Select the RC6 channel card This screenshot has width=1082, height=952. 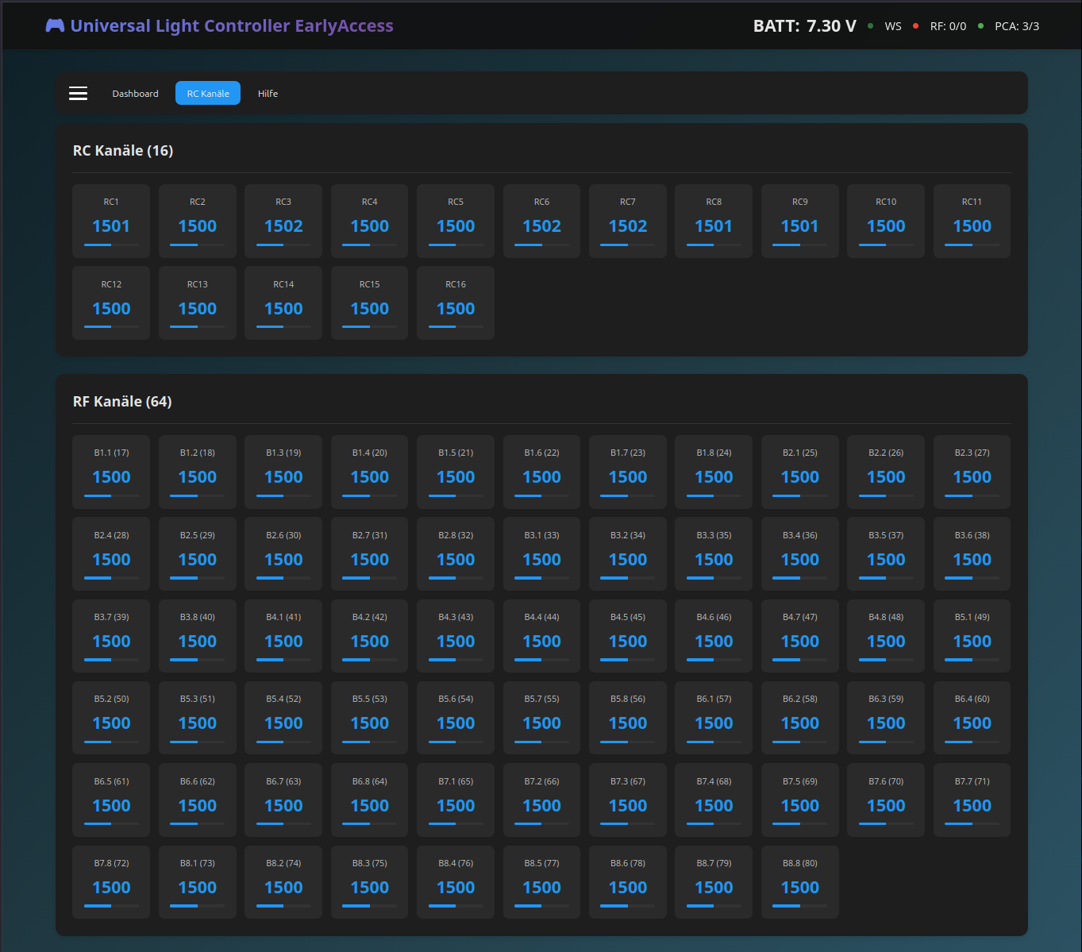tap(541, 221)
